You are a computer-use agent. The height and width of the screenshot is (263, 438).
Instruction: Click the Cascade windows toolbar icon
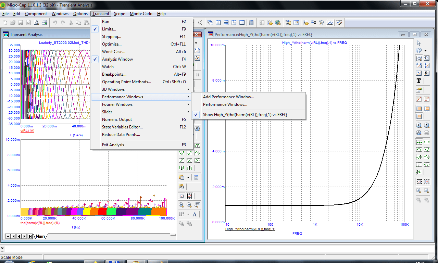tap(210, 23)
